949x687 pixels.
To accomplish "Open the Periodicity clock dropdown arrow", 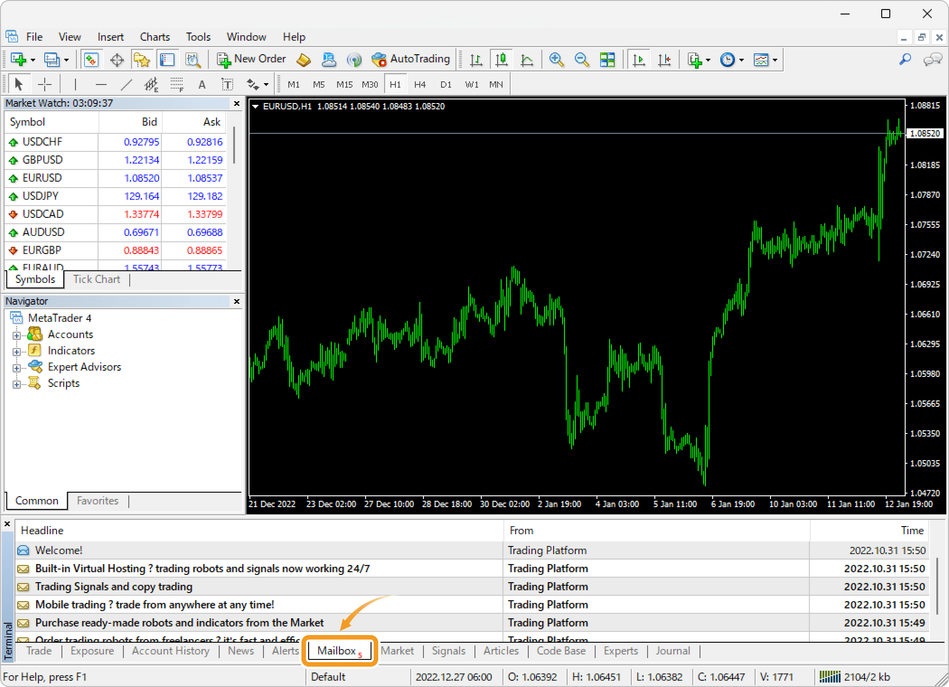I will tap(742, 60).
